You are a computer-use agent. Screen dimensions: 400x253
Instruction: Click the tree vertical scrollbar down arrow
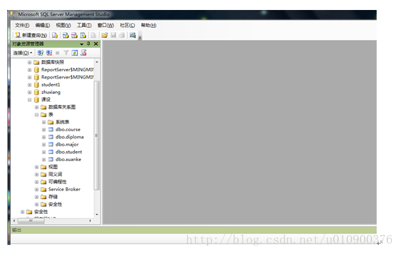[x=97, y=214]
